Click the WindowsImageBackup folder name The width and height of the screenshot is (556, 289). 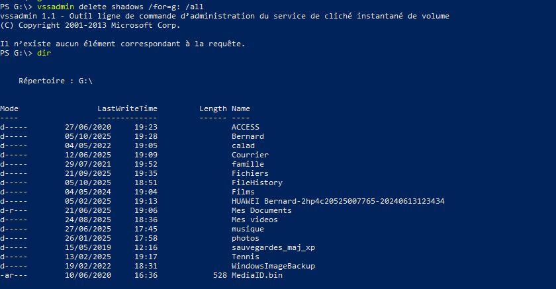273,266
